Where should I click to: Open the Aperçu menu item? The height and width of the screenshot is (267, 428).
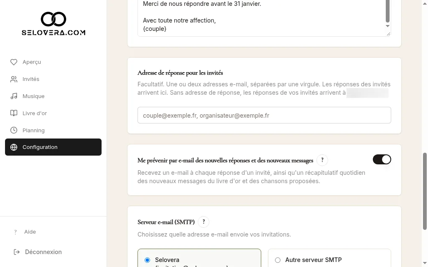(x=53, y=62)
